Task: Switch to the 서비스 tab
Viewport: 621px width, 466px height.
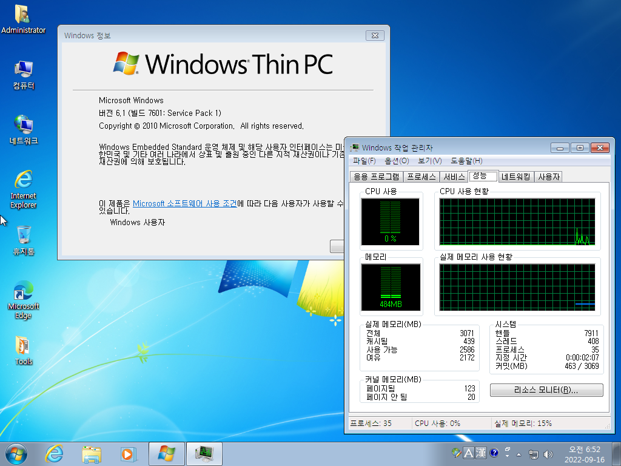Action: [x=454, y=177]
